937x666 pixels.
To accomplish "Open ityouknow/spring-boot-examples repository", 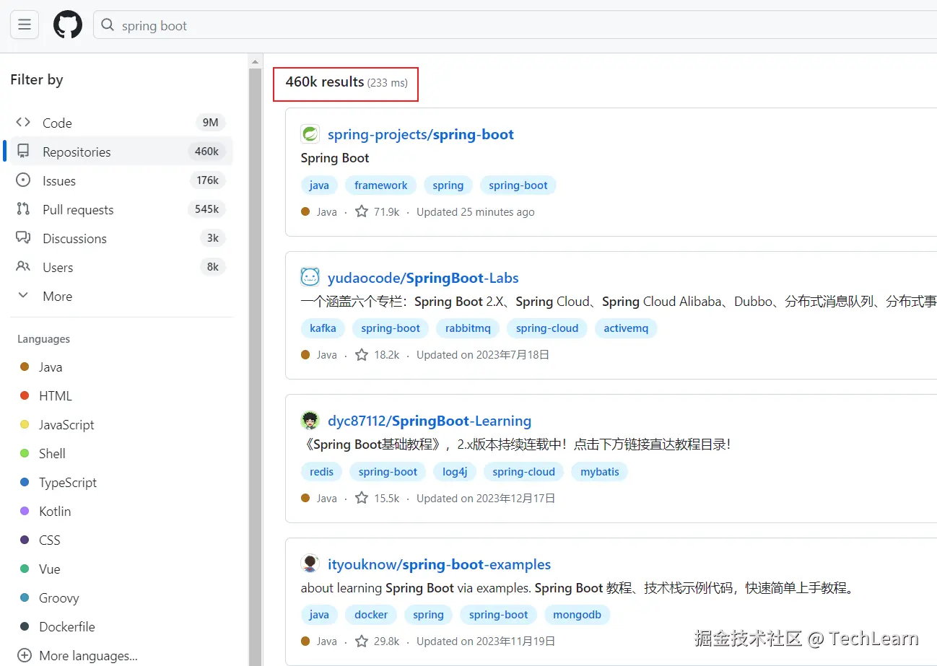I will 439,564.
